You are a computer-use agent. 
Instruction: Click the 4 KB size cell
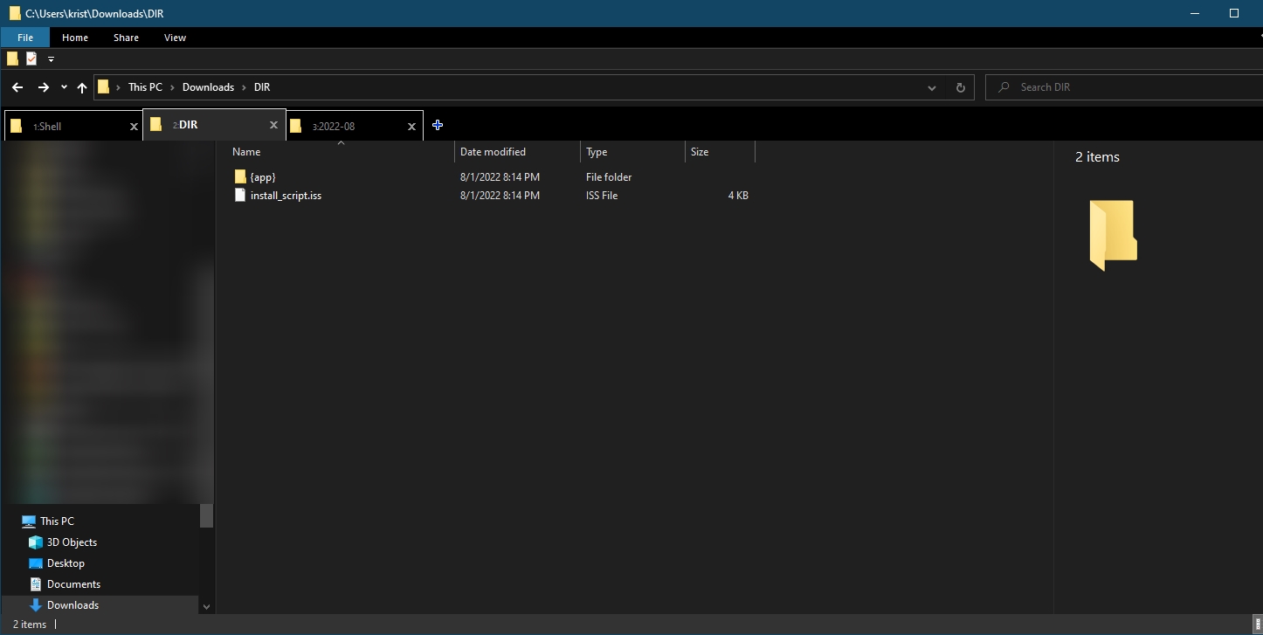coord(738,196)
